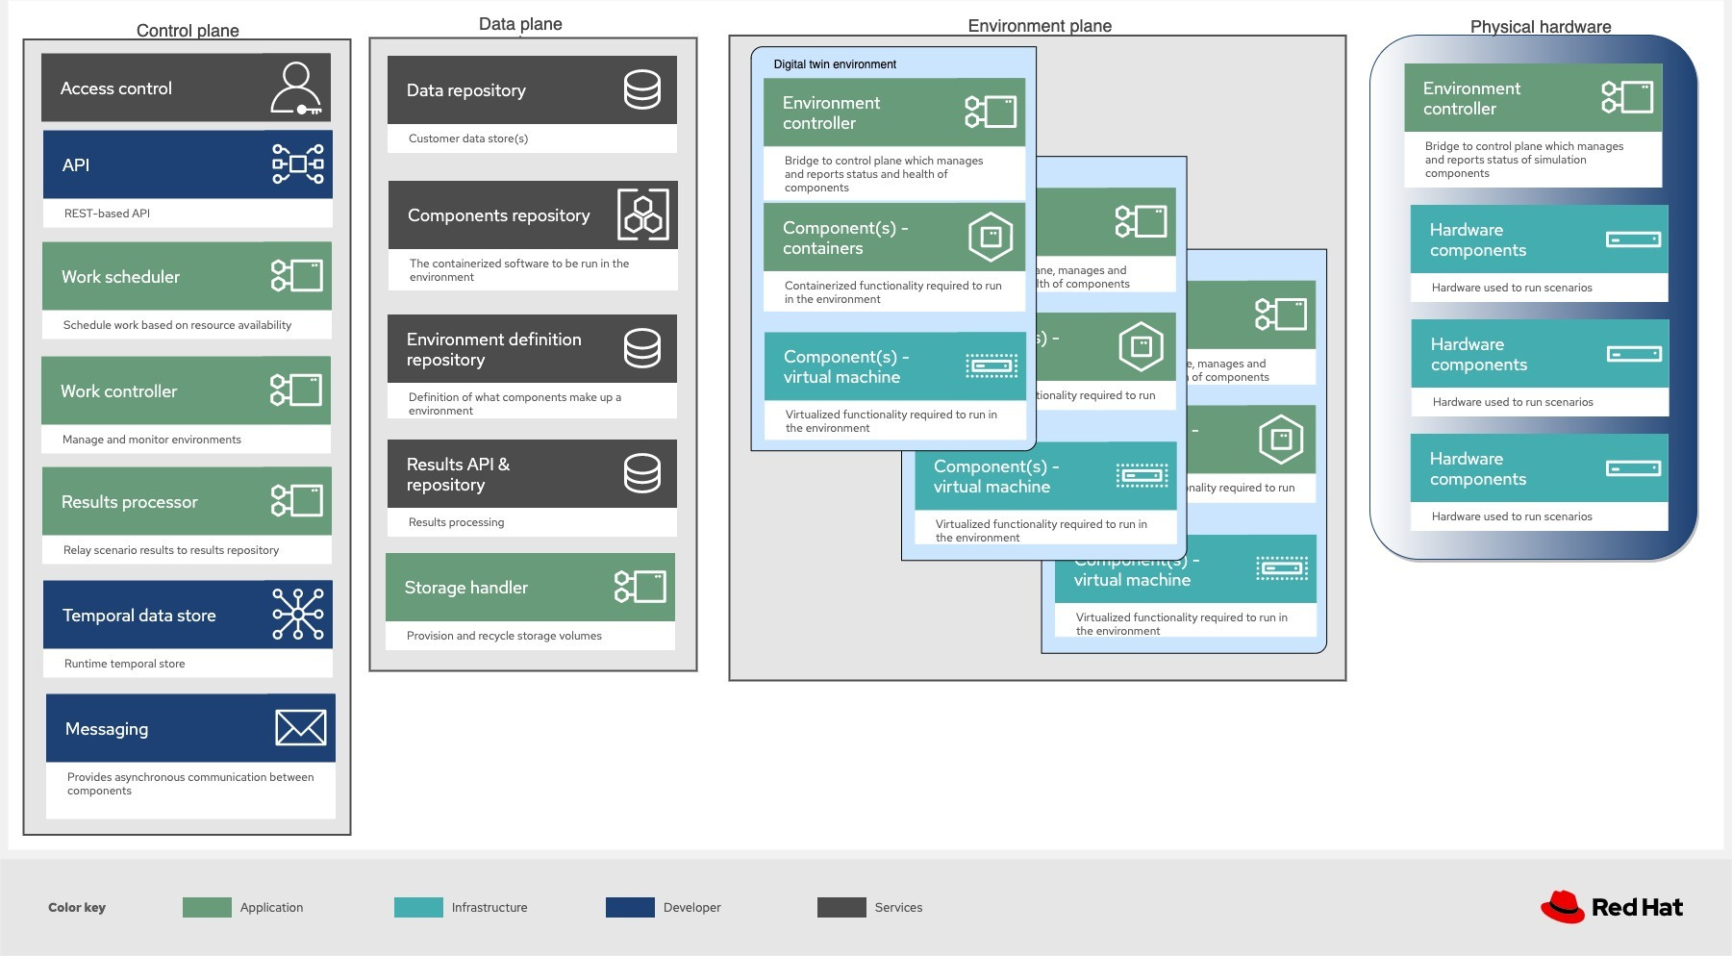Click the Physical hardware Environment controller icon
This screenshot has width=1732, height=956.
pos(1627,97)
